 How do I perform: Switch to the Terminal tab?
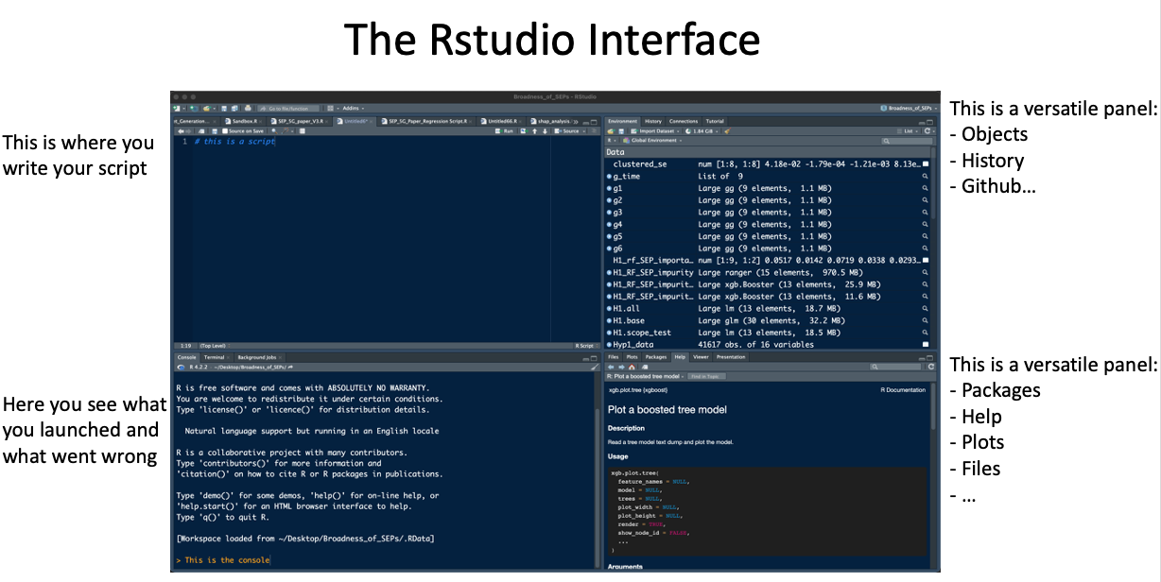(x=215, y=357)
